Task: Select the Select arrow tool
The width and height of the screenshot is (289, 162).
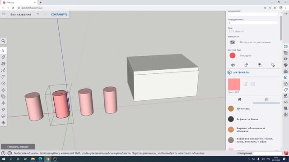Action: (x=3, y=50)
